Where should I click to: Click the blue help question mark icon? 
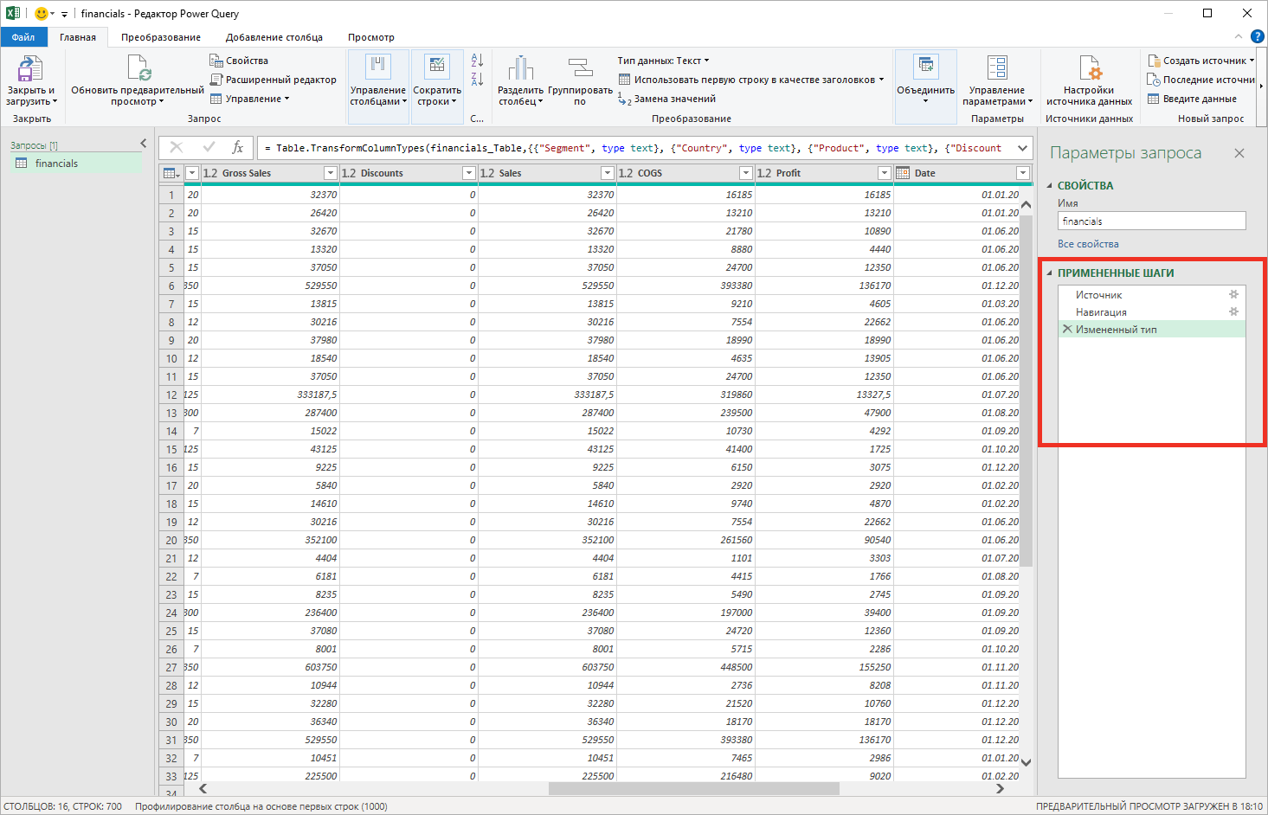[1258, 37]
